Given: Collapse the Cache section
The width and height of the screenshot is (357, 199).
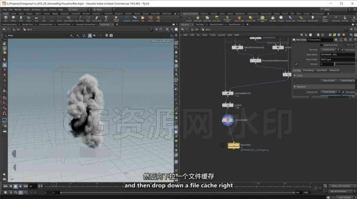Looking at the screenshot, I should (294, 76).
